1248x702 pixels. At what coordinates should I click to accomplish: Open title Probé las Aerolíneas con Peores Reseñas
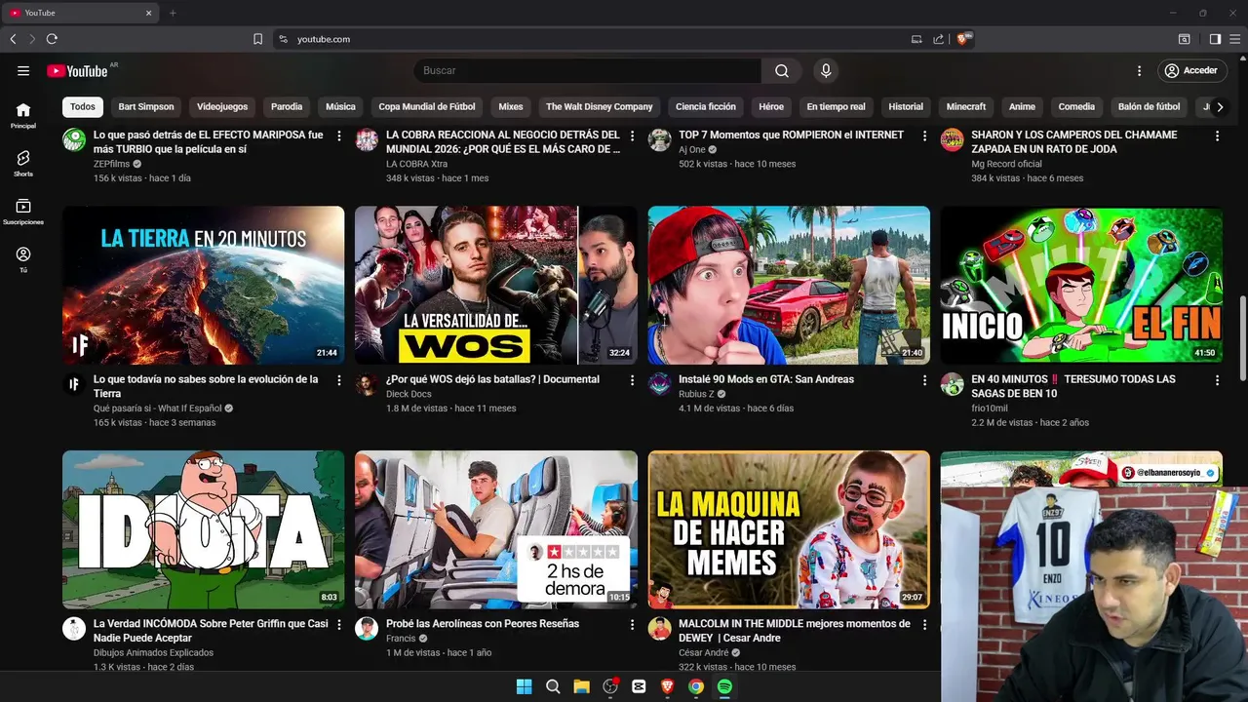click(483, 623)
